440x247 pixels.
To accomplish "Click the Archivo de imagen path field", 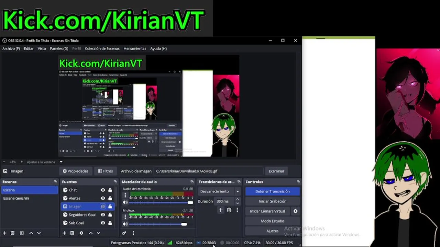I will click(208, 171).
